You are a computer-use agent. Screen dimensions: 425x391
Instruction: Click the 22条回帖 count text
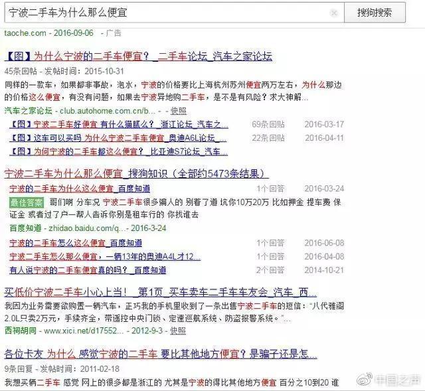(268, 138)
